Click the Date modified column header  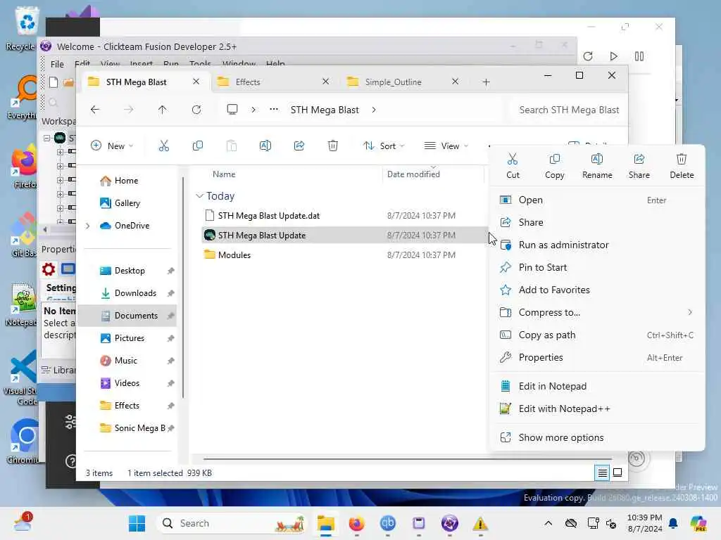(413, 174)
